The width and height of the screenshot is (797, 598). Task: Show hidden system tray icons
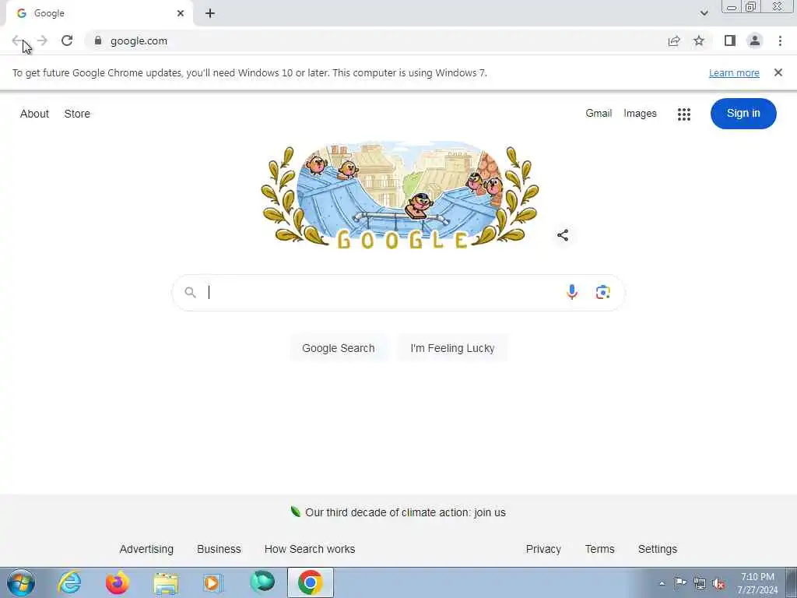[662, 583]
